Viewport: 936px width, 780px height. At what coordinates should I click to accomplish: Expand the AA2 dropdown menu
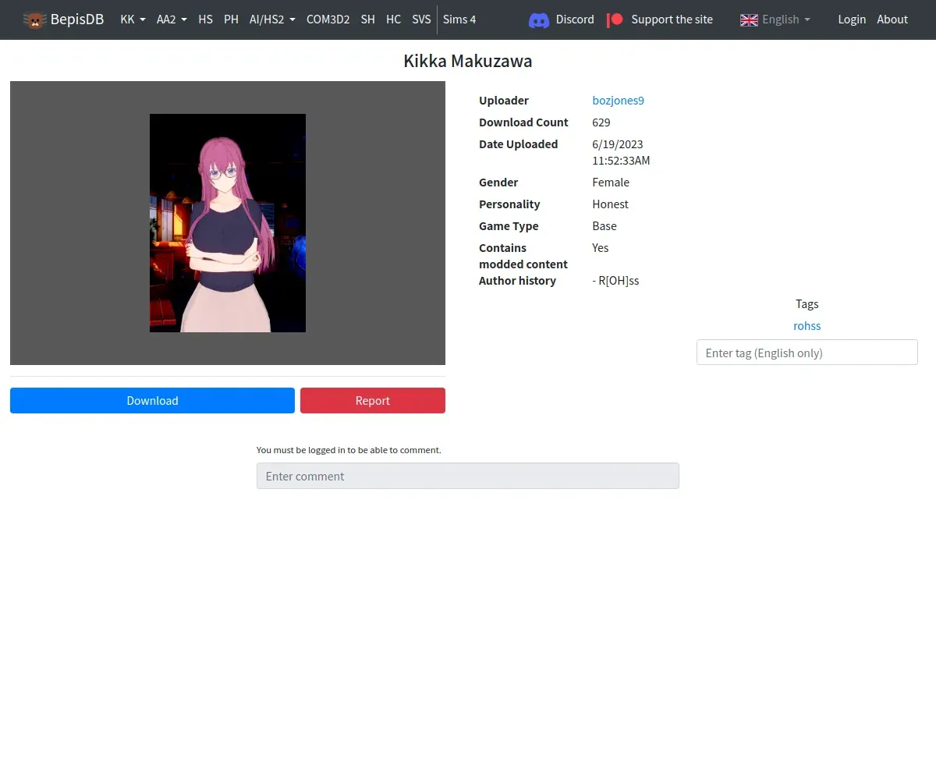[172, 19]
